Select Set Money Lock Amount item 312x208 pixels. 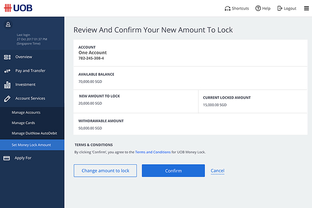(32, 145)
